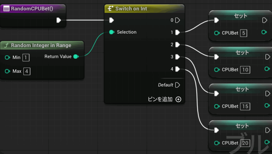Click the Min input pin on Random Integer
This screenshot has height=154, width=272.
[x=7, y=57]
